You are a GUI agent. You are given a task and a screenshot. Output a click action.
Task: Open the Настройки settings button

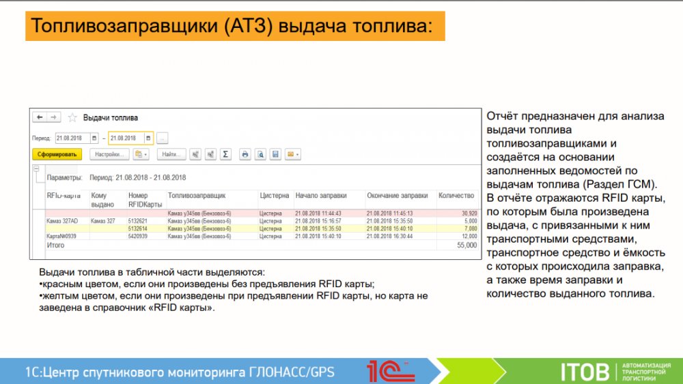109,154
